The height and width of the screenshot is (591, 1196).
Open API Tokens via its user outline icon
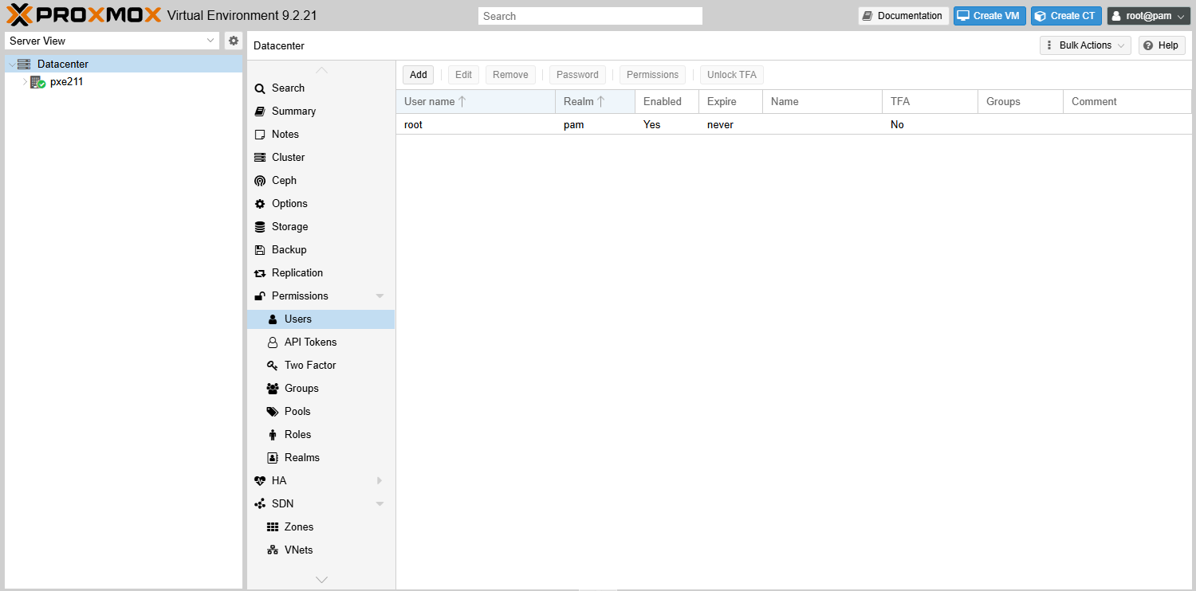tap(273, 342)
